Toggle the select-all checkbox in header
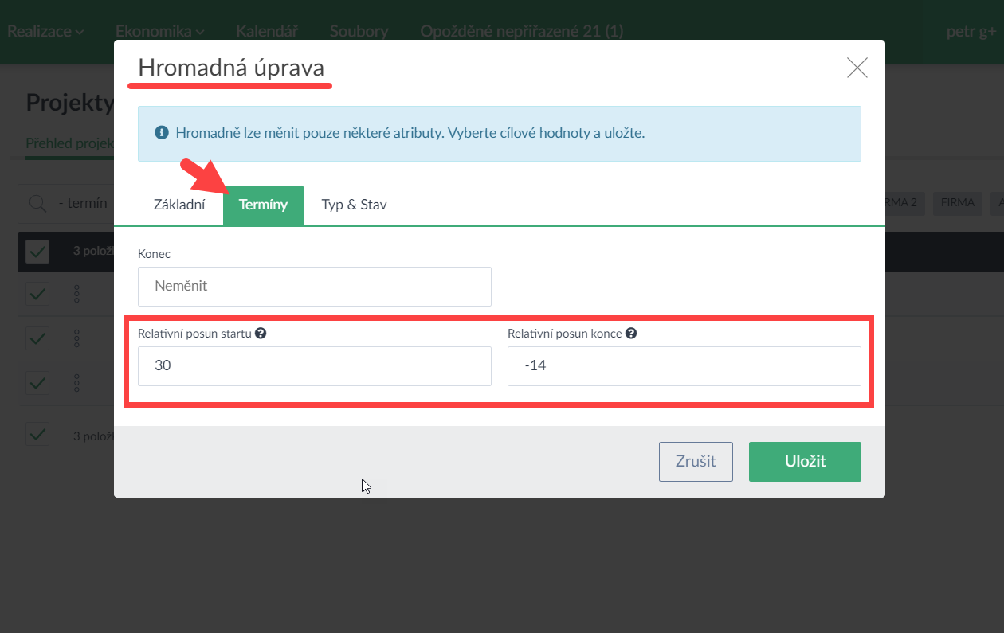The width and height of the screenshot is (1004, 633). point(37,252)
